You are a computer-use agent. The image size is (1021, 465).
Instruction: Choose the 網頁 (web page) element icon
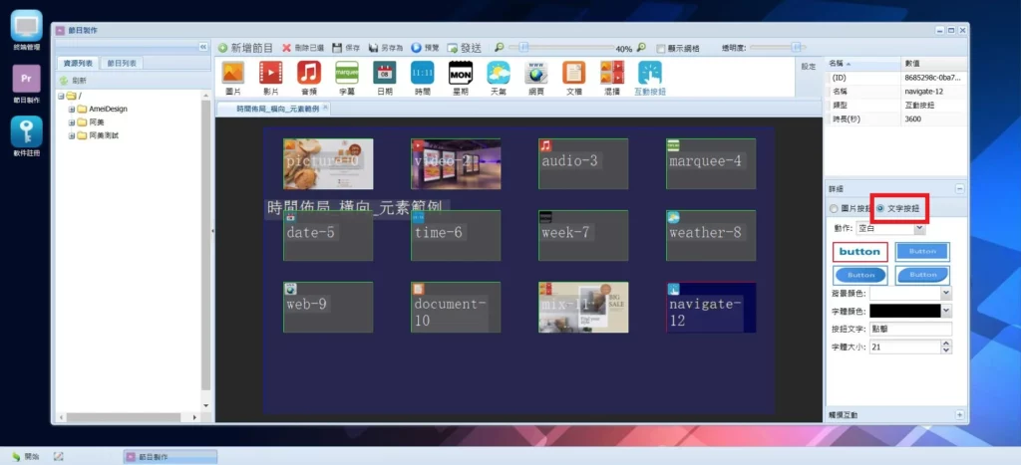pyautogui.click(x=535, y=76)
